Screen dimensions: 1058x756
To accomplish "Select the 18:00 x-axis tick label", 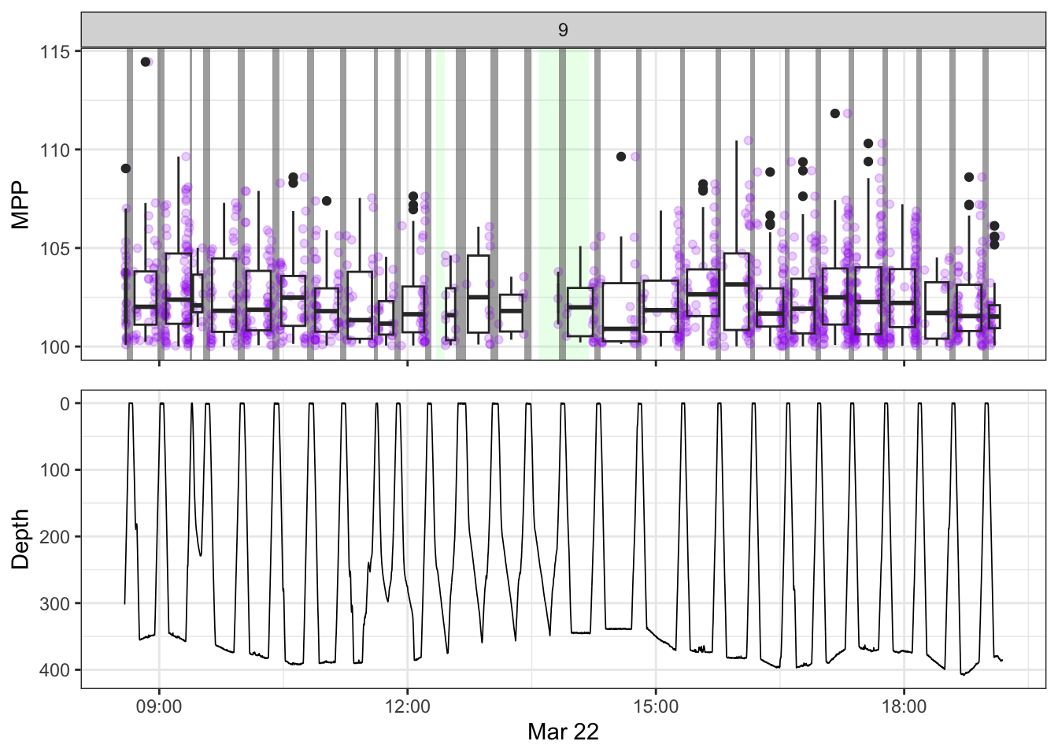I will [904, 706].
